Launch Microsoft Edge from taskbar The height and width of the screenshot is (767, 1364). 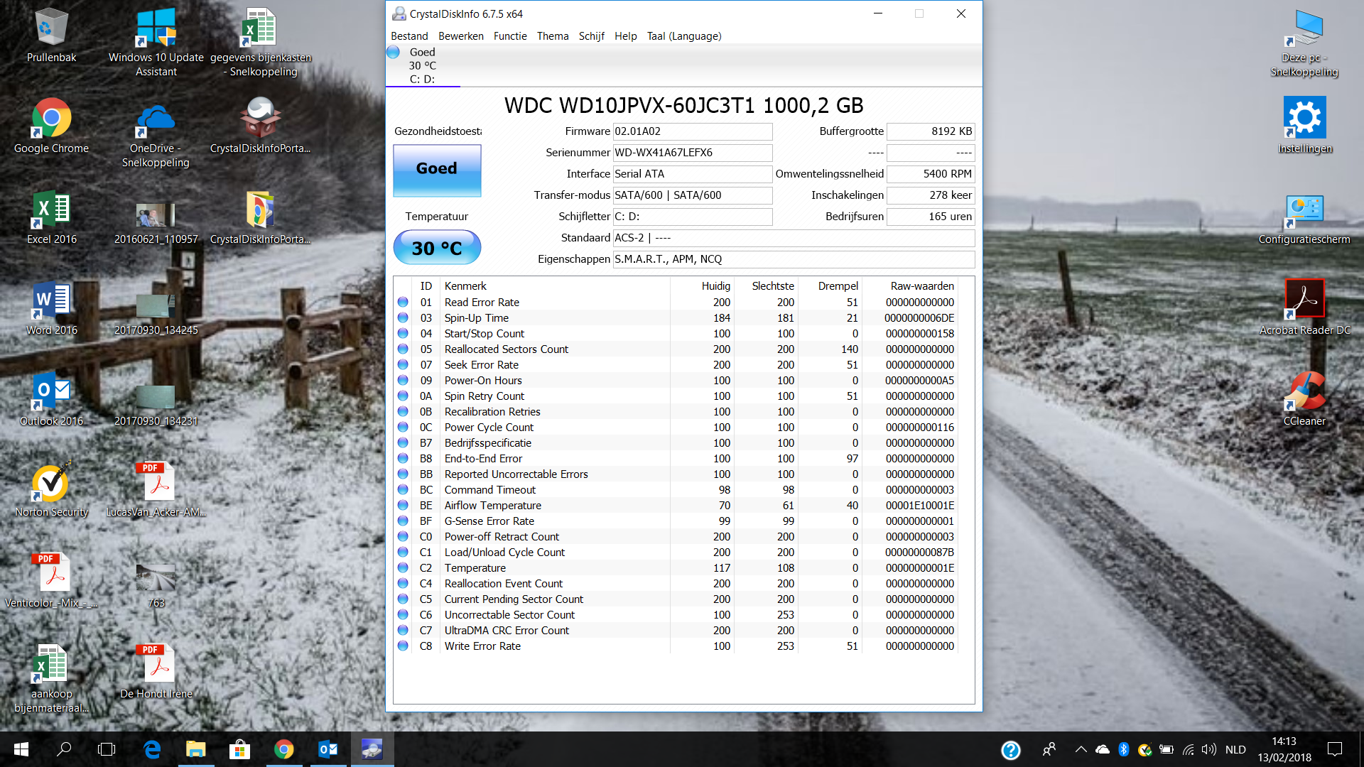point(152,749)
